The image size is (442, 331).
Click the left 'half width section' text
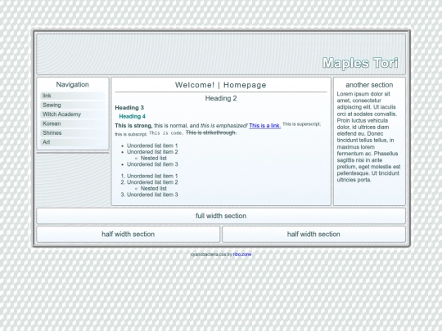(129, 235)
